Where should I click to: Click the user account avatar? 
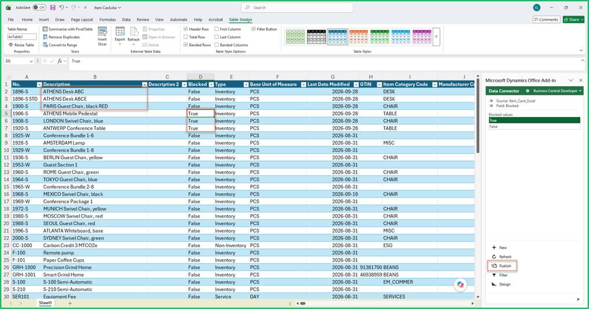coord(536,8)
